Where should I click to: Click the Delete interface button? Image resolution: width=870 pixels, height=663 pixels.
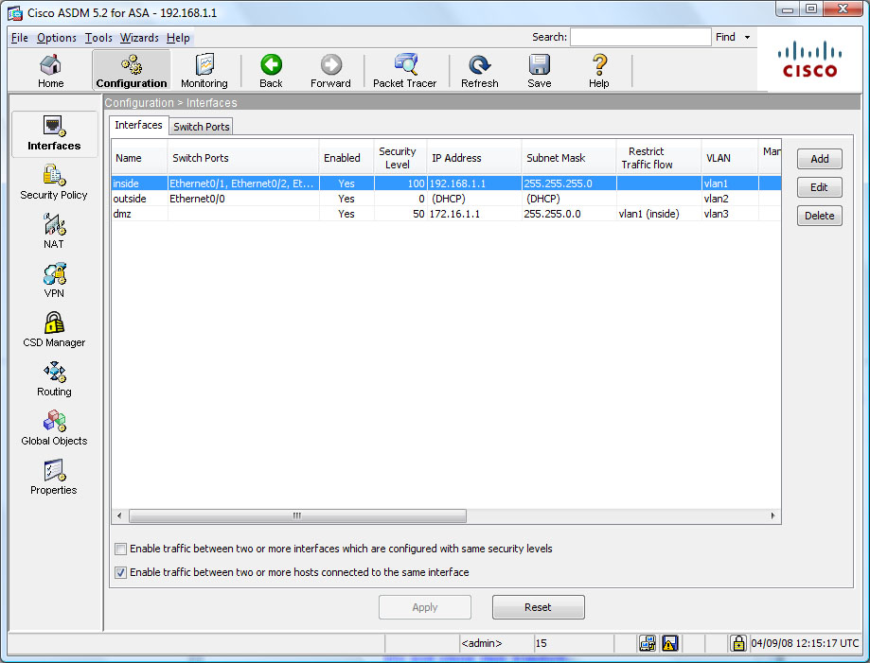pyautogui.click(x=820, y=216)
